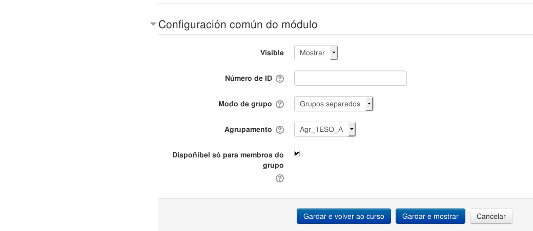Screen dimensions: 533x231
Task: Focus the Número de ID text field
Action: 350,78
